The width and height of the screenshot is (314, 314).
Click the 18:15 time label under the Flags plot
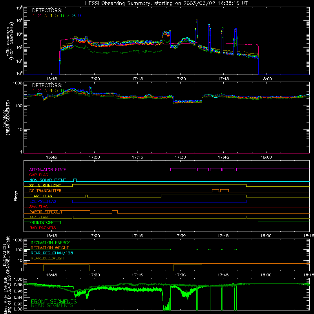pos(309,236)
